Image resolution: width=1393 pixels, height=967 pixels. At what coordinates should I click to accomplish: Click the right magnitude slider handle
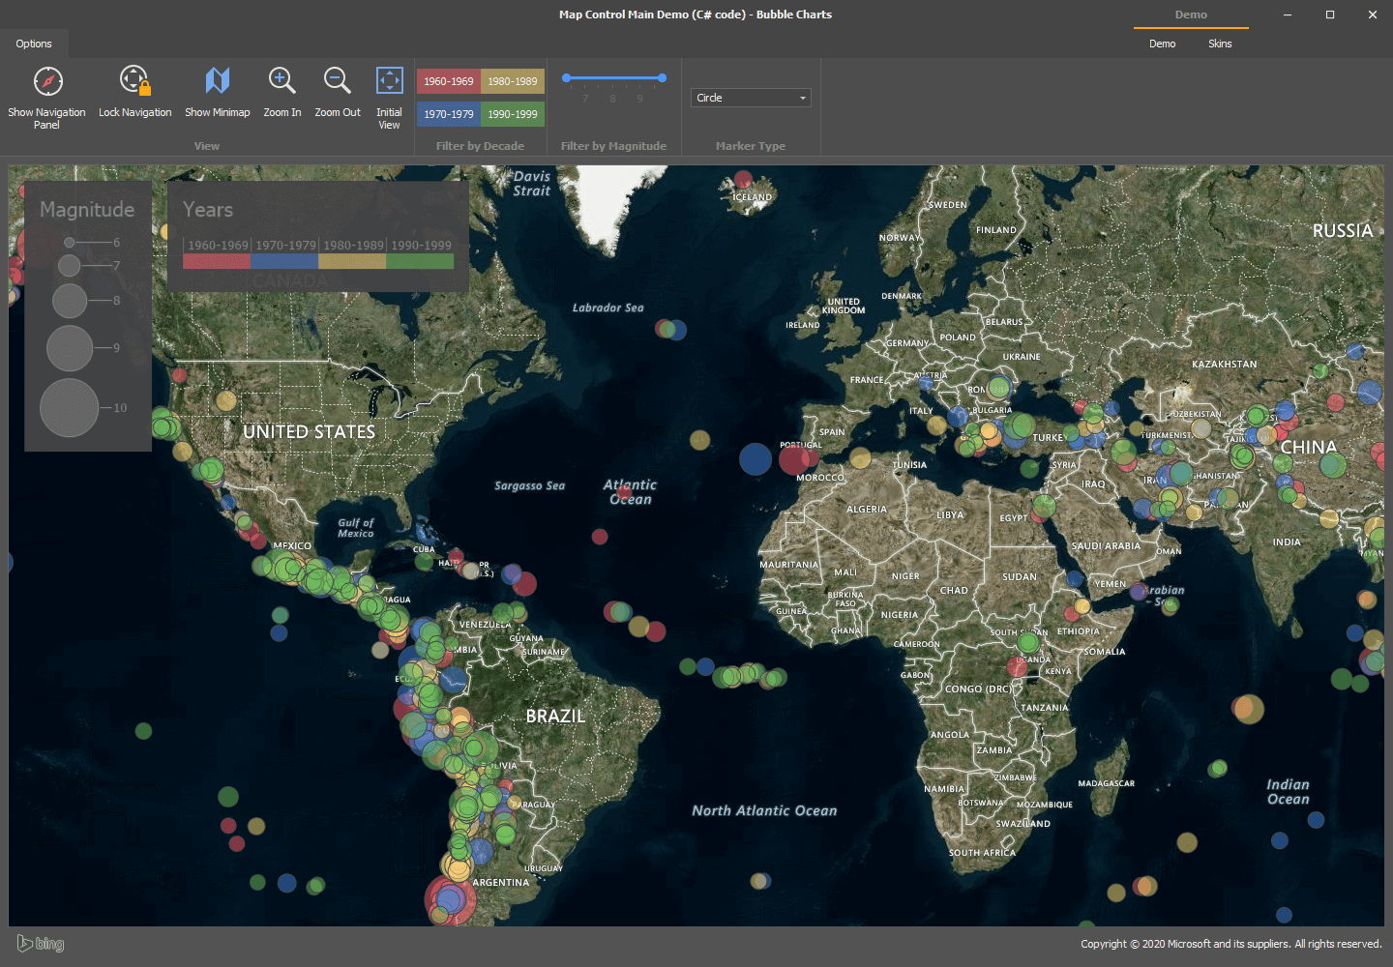pos(662,77)
